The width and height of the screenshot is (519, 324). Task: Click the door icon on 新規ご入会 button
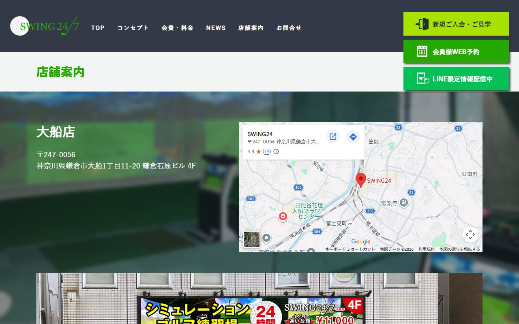[x=422, y=24]
